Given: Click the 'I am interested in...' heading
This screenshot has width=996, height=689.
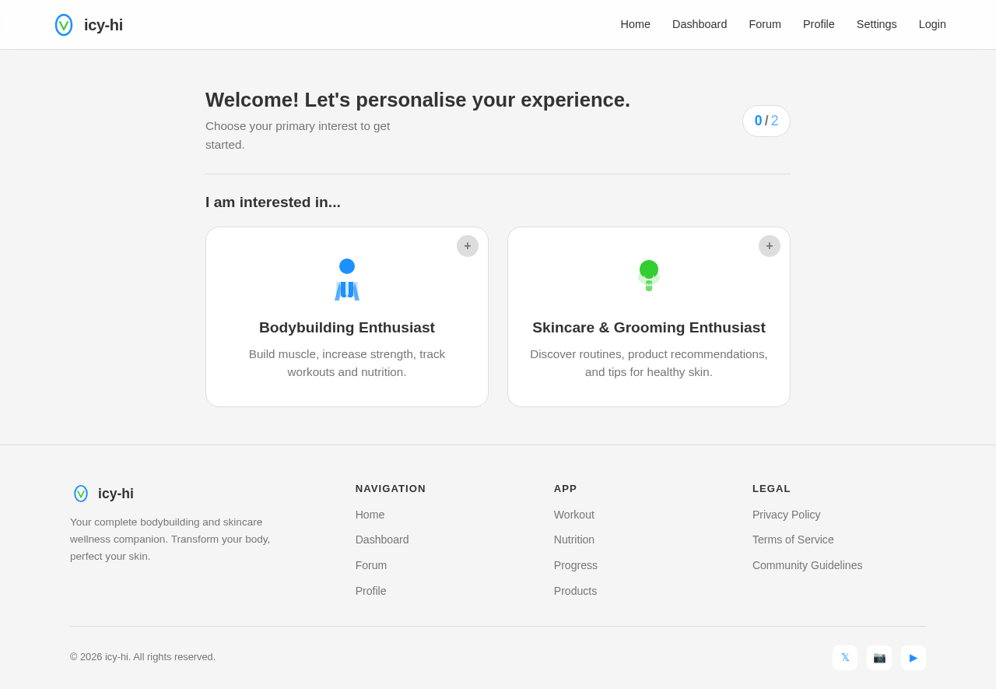Looking at the screenshot, I should click(273, 202).
